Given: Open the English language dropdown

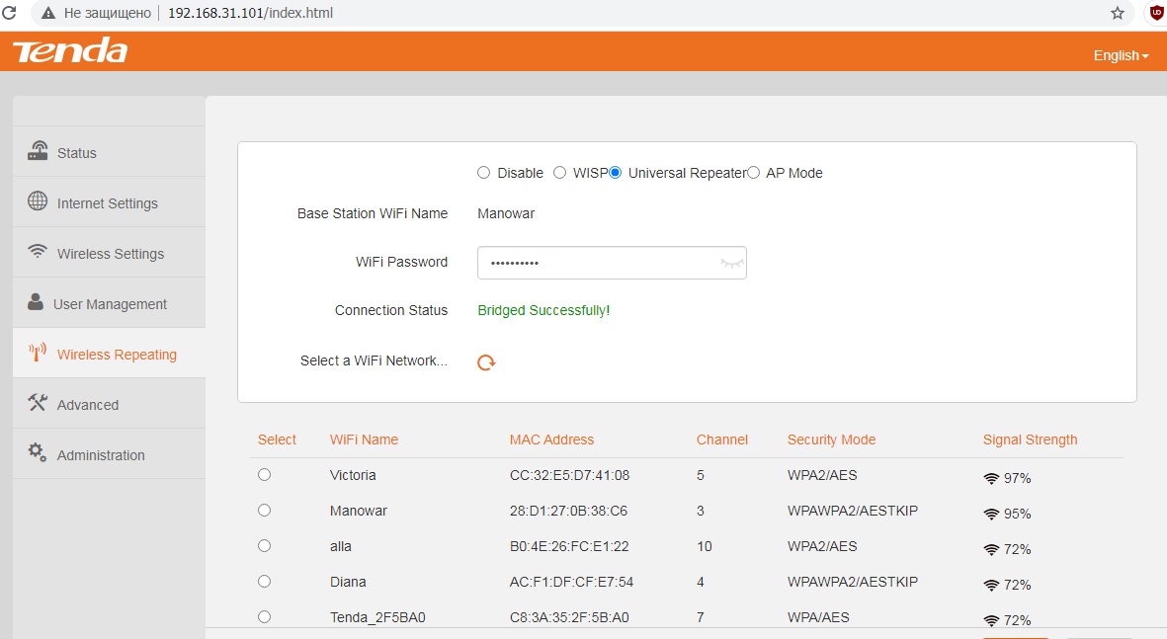Looking at the screenshot, I should point(1121,55).
